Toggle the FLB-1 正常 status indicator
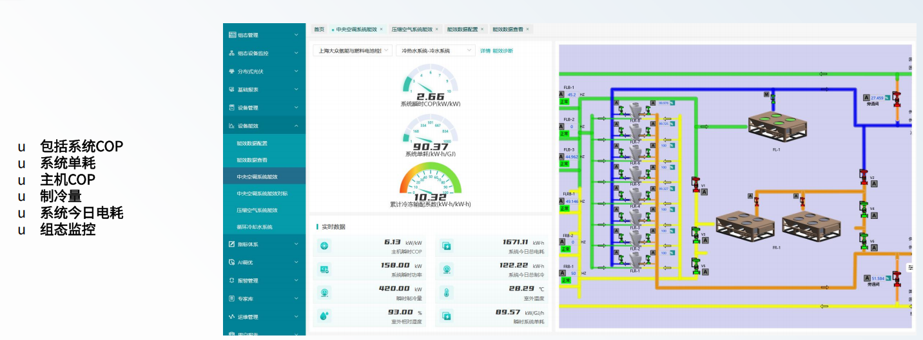 coord(565,102)
